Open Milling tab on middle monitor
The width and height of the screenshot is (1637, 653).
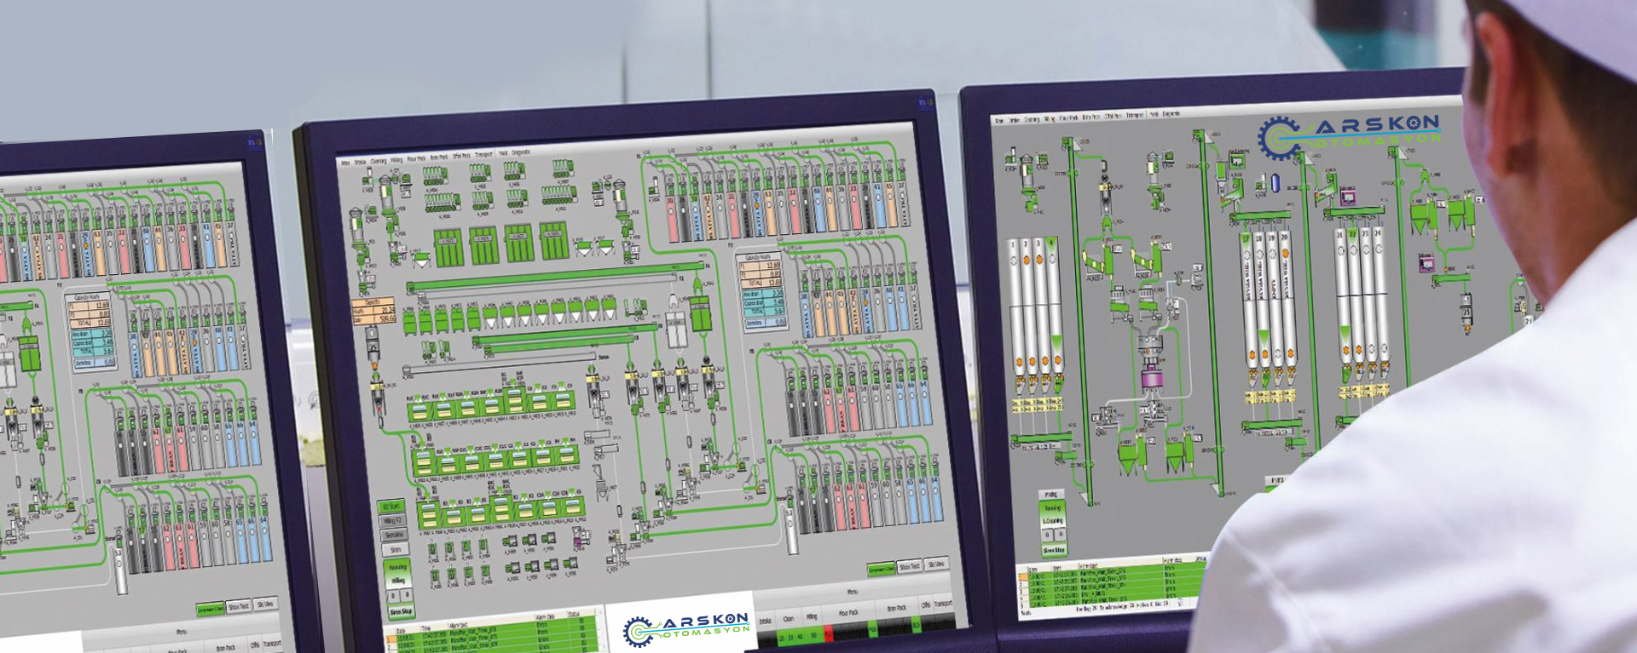click(x=396, y=160)
